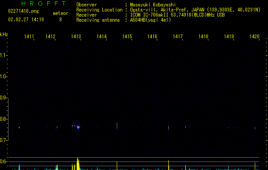Click the large meteor echo after 1413

[78, 127]
